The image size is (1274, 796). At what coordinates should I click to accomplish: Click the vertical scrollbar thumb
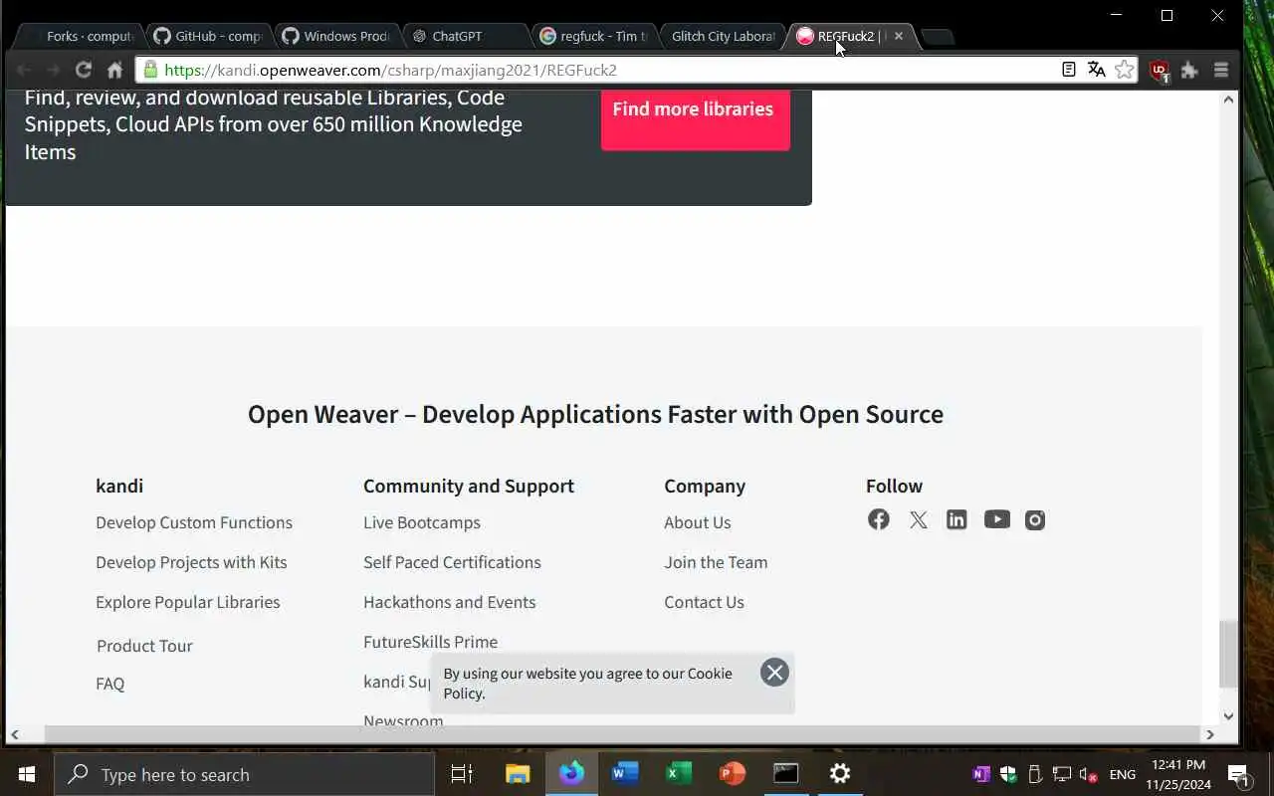(x=1229, y=654)
